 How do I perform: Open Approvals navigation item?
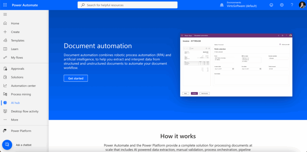pyautogui.click(x=18, y=69)
